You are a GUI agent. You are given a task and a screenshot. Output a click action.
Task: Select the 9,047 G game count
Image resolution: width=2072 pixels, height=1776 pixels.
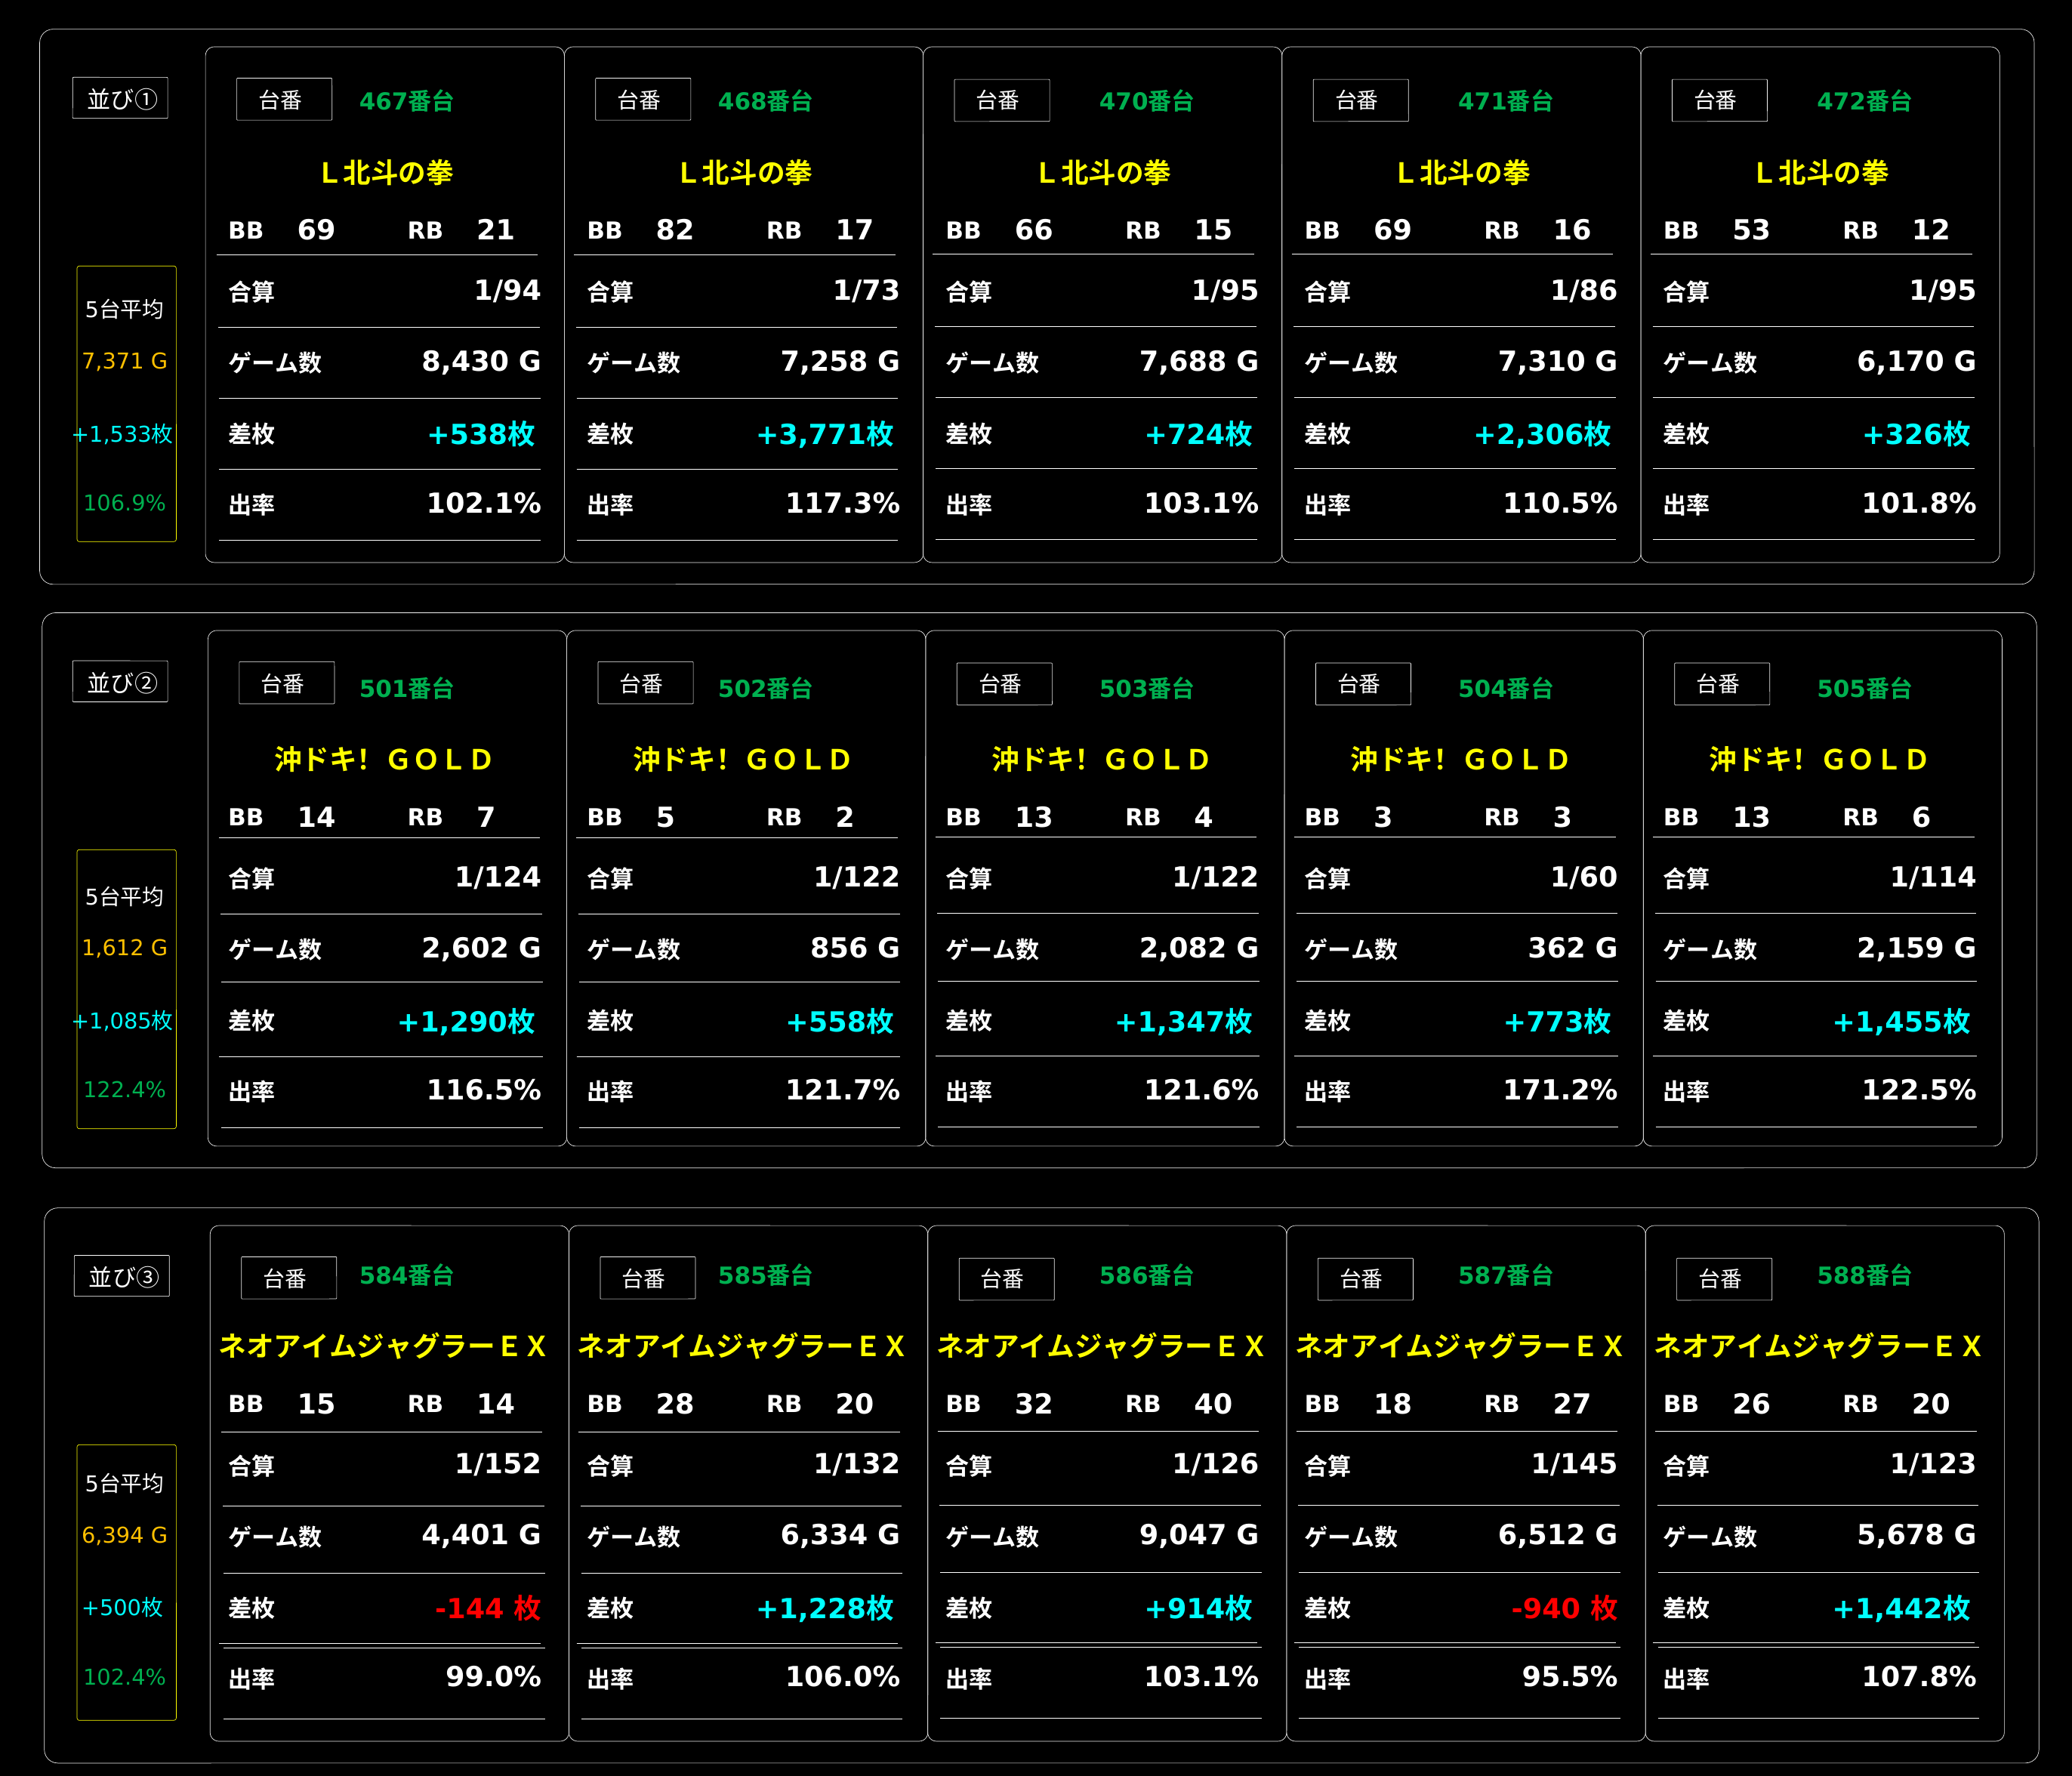[1199, 1535]
